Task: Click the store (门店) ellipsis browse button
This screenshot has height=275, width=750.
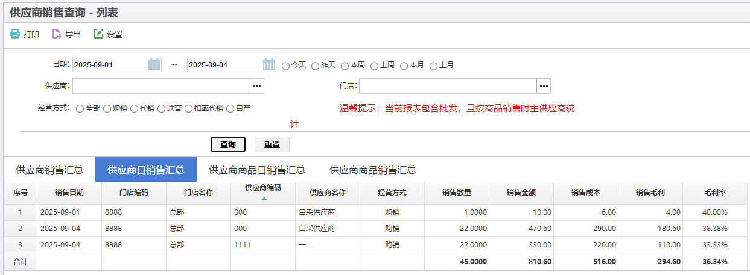Action: tap(544, 86)
